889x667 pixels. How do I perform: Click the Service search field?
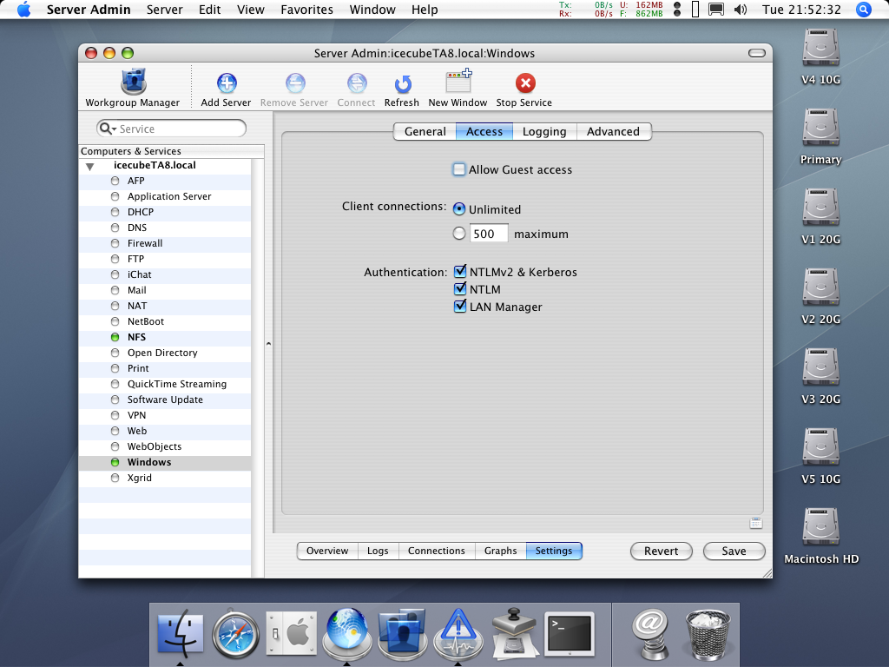[171, 129]
